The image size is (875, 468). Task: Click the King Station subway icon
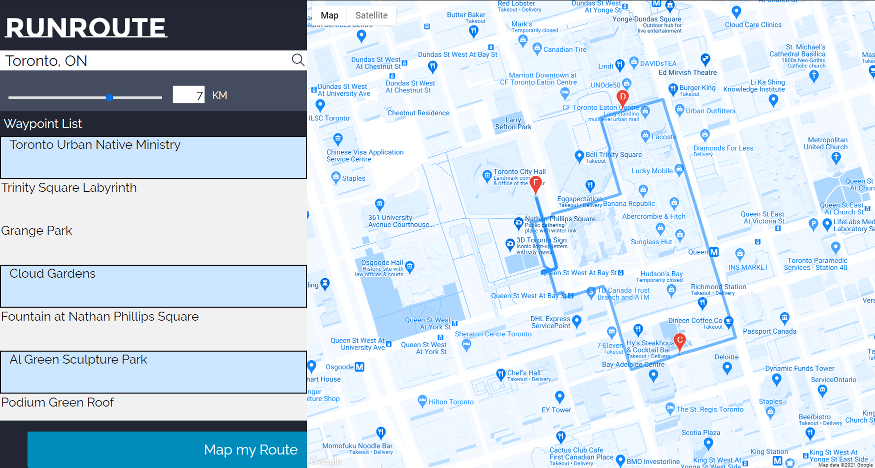777,461
